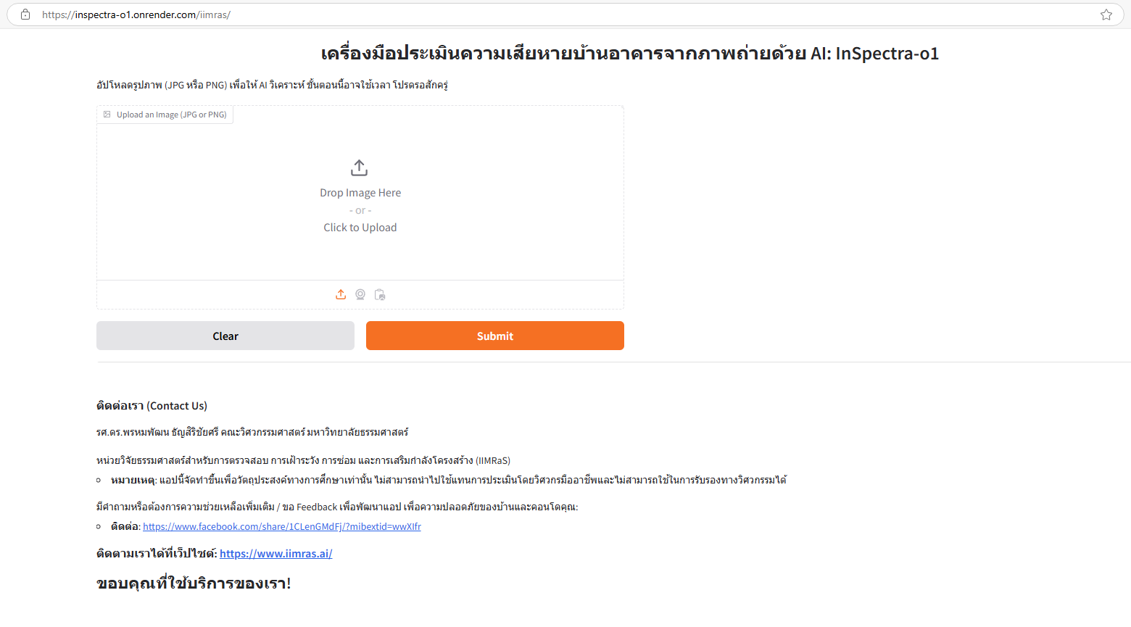Select the webcam capture source icon
This screenshot has width=1131, height=627.
(360, 294)
